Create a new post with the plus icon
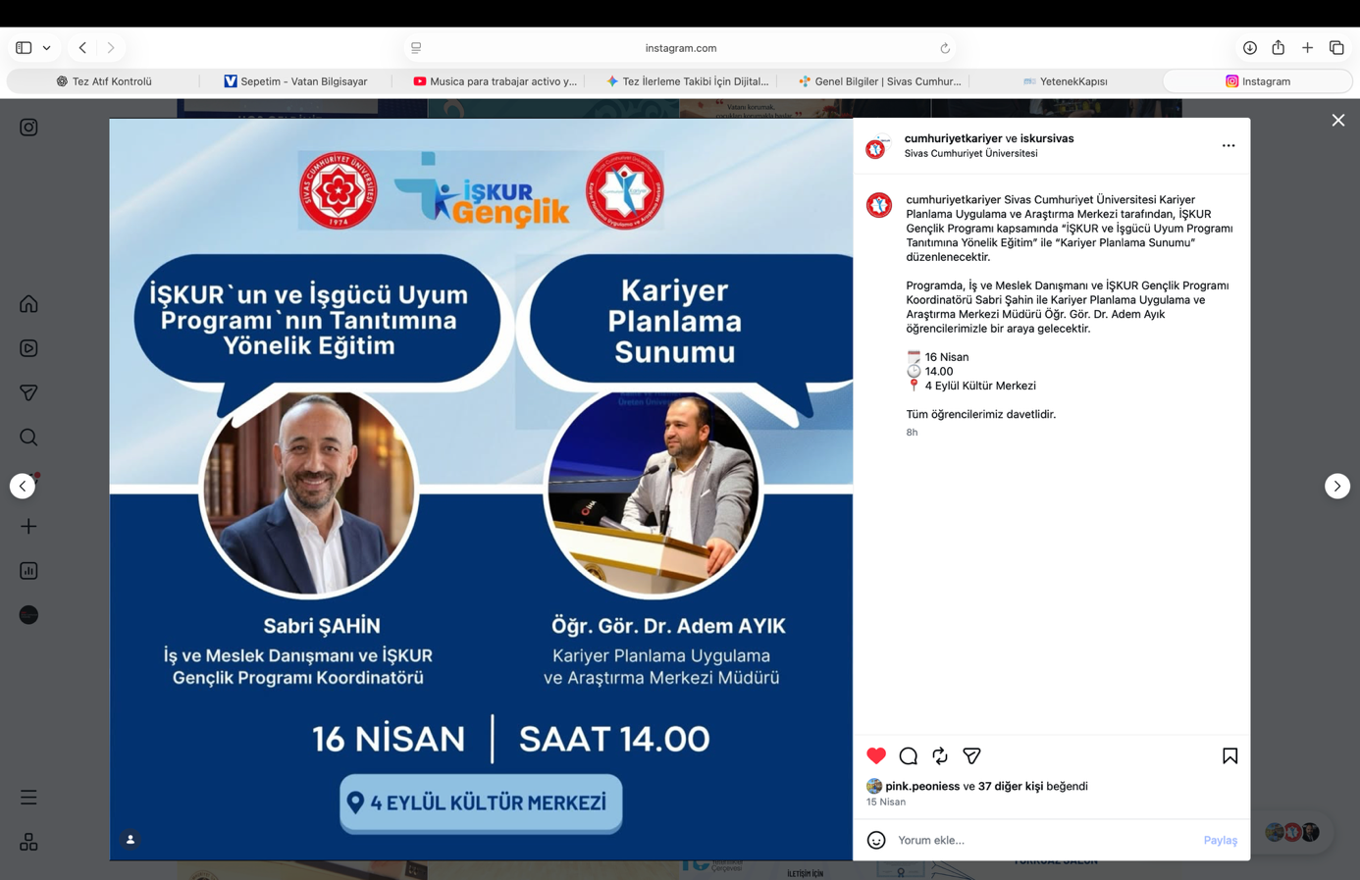Viewport: 1360px width, 880px height. pos(28,527)
